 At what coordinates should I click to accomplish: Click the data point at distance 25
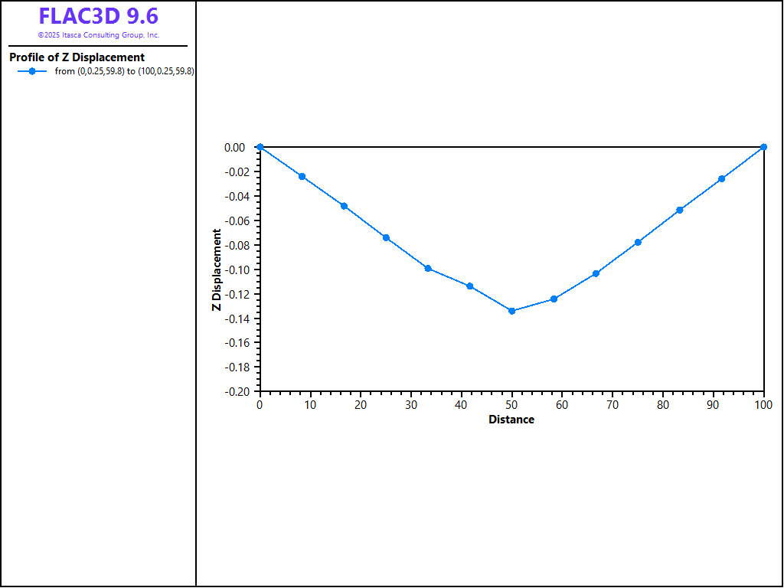pos(386,238)
